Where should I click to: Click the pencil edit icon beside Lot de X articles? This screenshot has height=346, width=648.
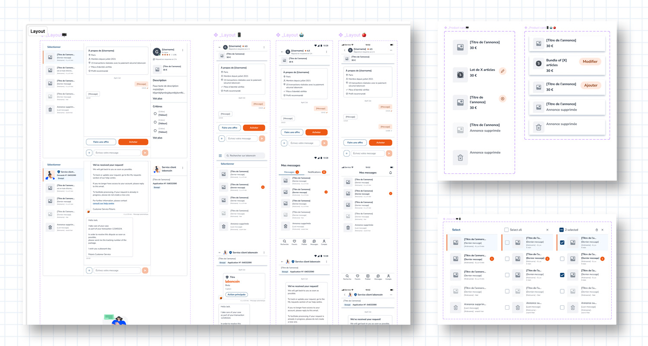[x=502, y=71]
